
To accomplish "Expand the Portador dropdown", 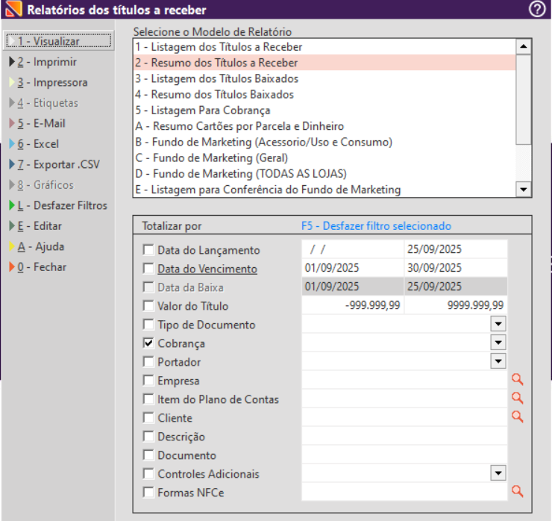I will pos(498,361).
